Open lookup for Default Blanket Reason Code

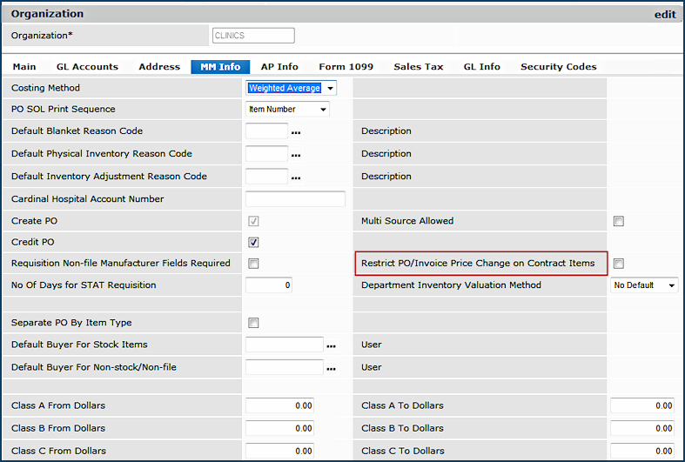point(296,132)
